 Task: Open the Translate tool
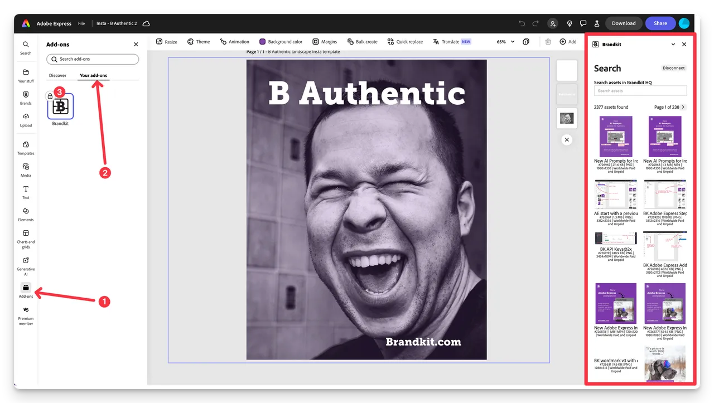(x=452, y=42)
